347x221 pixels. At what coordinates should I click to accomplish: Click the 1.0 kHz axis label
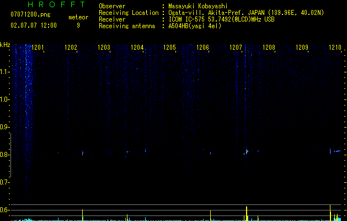click(x=5, y=99)
